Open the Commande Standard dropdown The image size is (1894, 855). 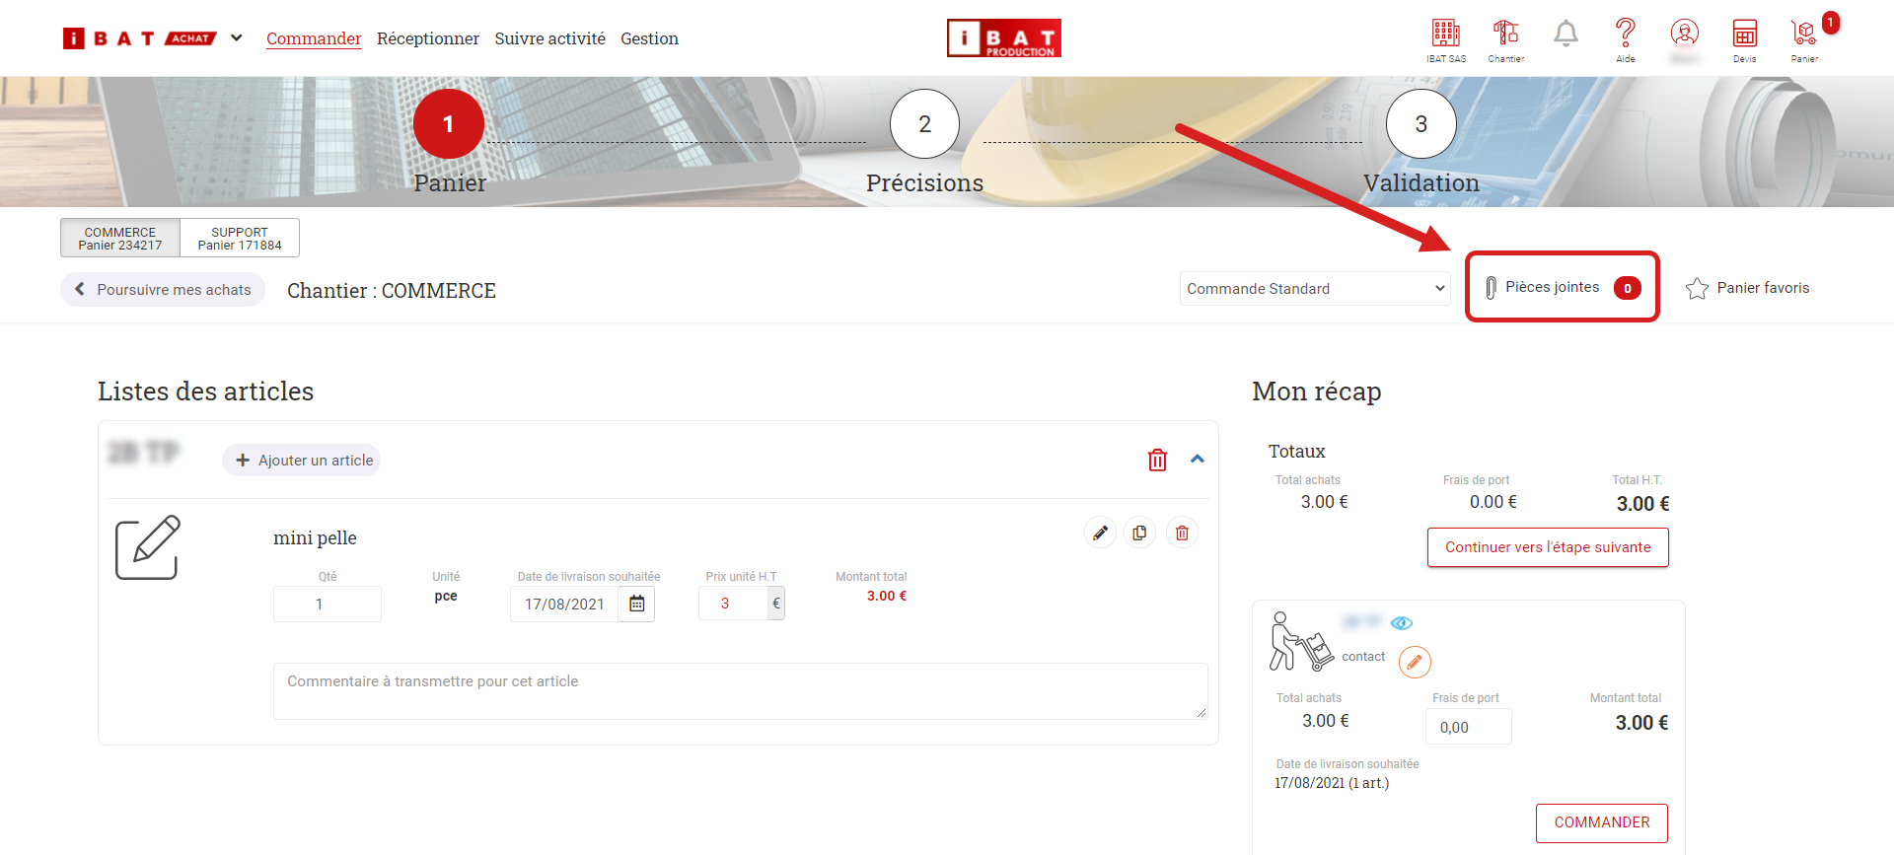(x=1314, y=288)
